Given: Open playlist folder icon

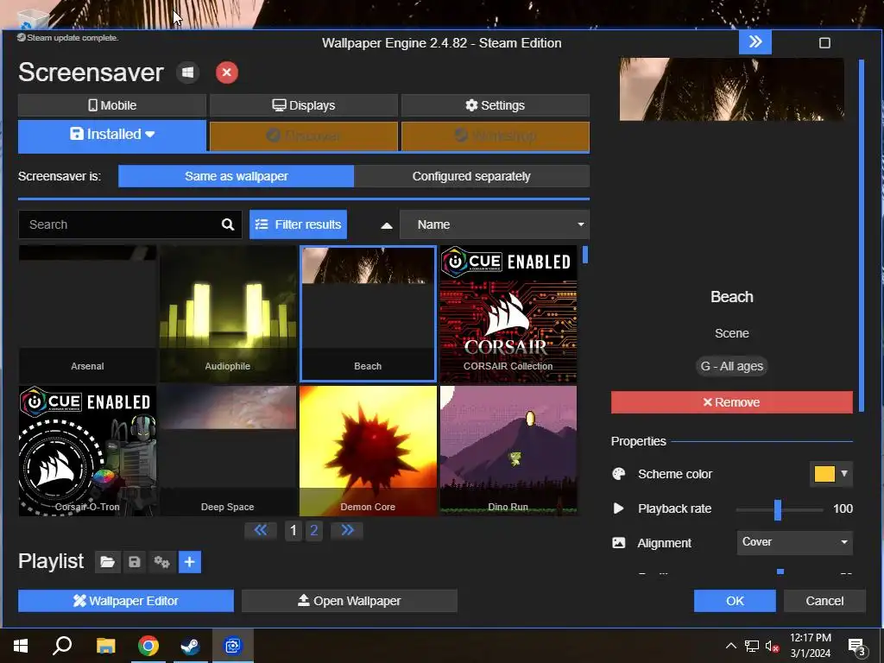Looking at the screenshot, I should tap(107, 562).
